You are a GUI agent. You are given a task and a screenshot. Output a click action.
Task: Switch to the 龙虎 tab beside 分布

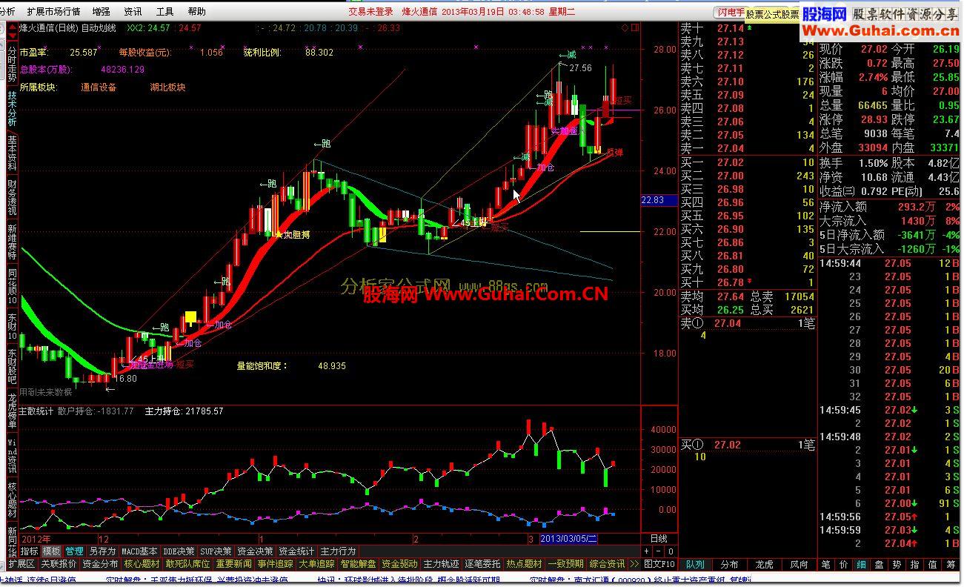[x=765, y=564]
